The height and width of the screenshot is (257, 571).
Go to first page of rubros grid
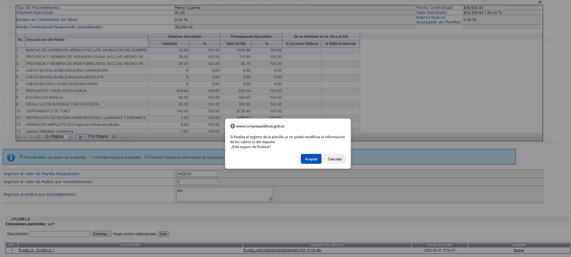tap(19, 137)
